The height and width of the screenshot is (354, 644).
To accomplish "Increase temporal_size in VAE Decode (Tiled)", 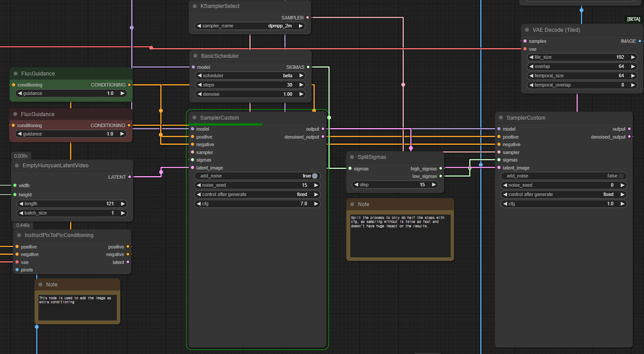I will click(x=633, y=75).
